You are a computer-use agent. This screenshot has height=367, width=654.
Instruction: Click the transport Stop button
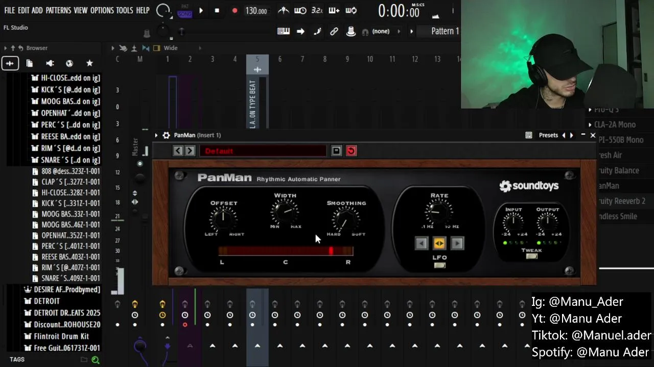pos(217,11)
